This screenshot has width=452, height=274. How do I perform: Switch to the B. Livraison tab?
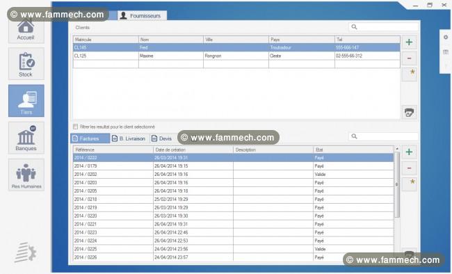click(129, 138)
